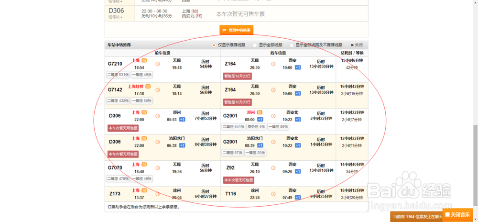Screen dimensions: 478x222
Task: Click the 始 badge beside 上海 in G7210 row
Action: click(x=144, y=60)
